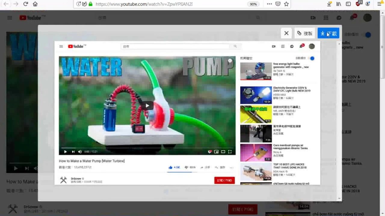Click the play control in the preview player bar
This screenshot has width=385, height=216.
(x=65, y=152)
